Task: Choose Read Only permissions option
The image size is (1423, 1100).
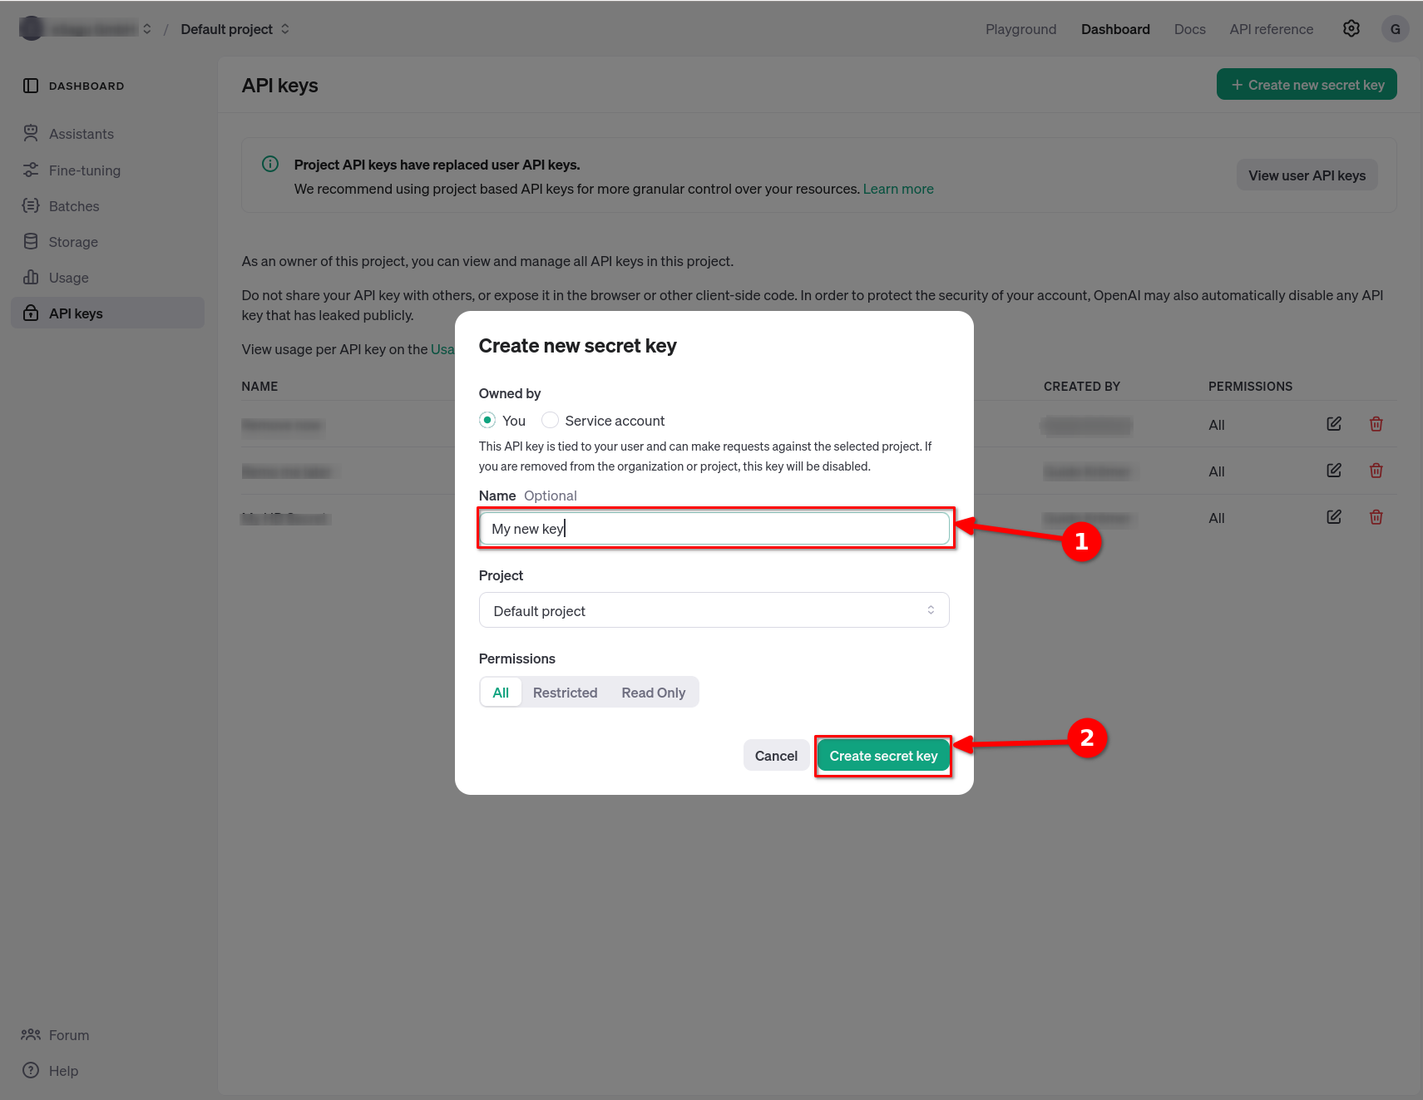Action: [653, 693]
